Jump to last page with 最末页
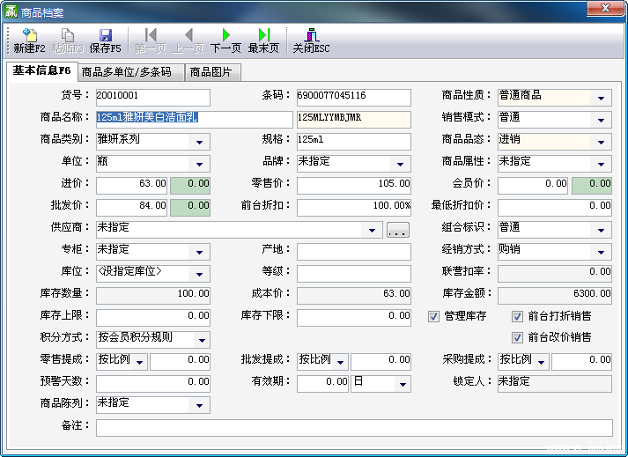628x457 pixels. click(x=264, y=35)
